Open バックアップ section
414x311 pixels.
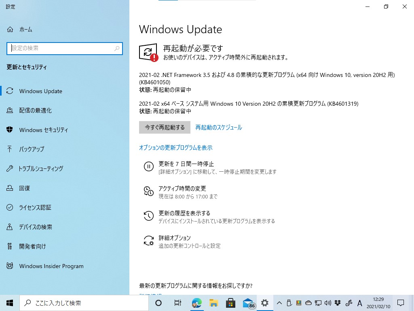coord(32,149)
